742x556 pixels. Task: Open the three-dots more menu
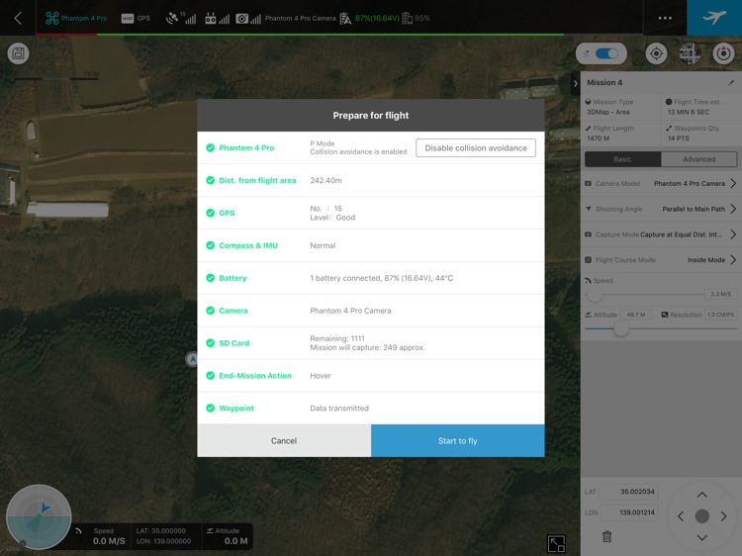pyautogui.click(x=665, y=18)
